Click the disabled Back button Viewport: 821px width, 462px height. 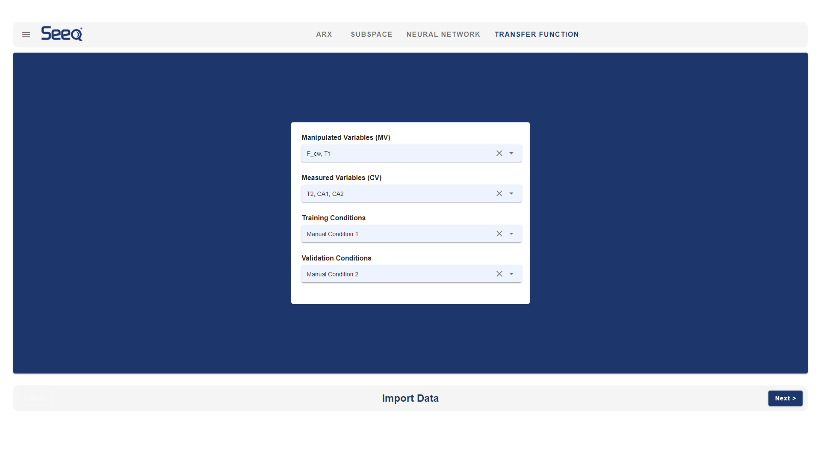(36, 398)
